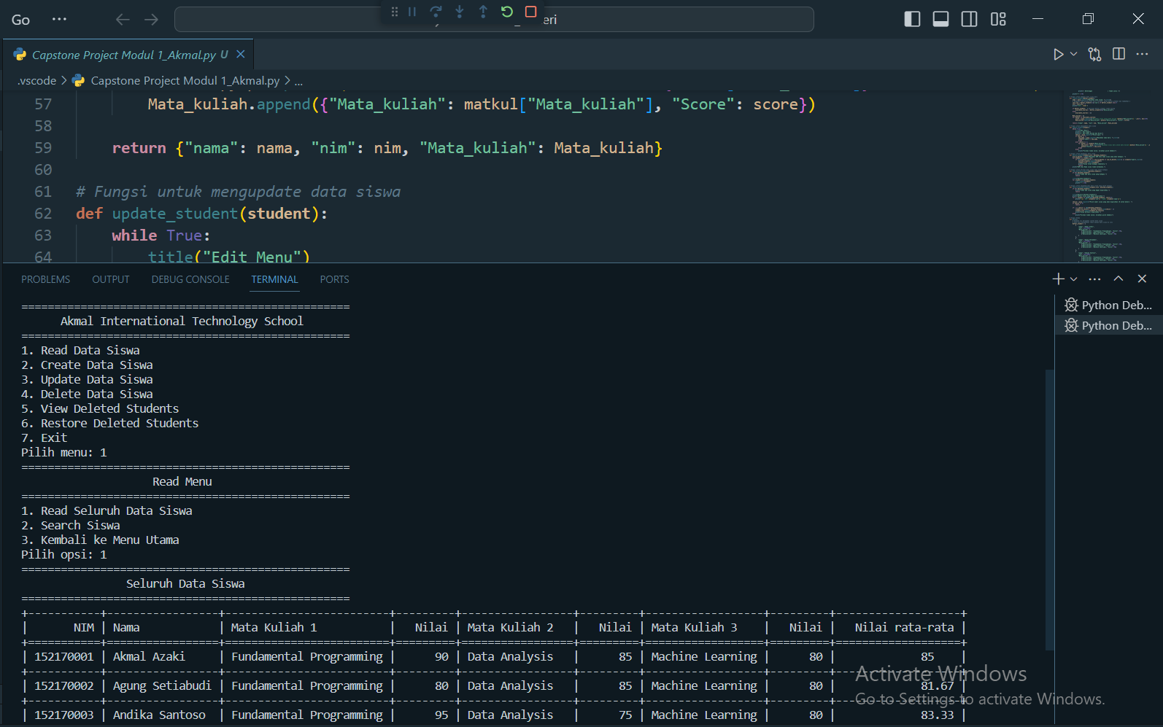Screen dimensions: 1163x727
Task: Open the editor's more actions menu
Action: (x=1142, y=54)
